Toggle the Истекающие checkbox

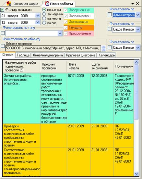(66, 22)
